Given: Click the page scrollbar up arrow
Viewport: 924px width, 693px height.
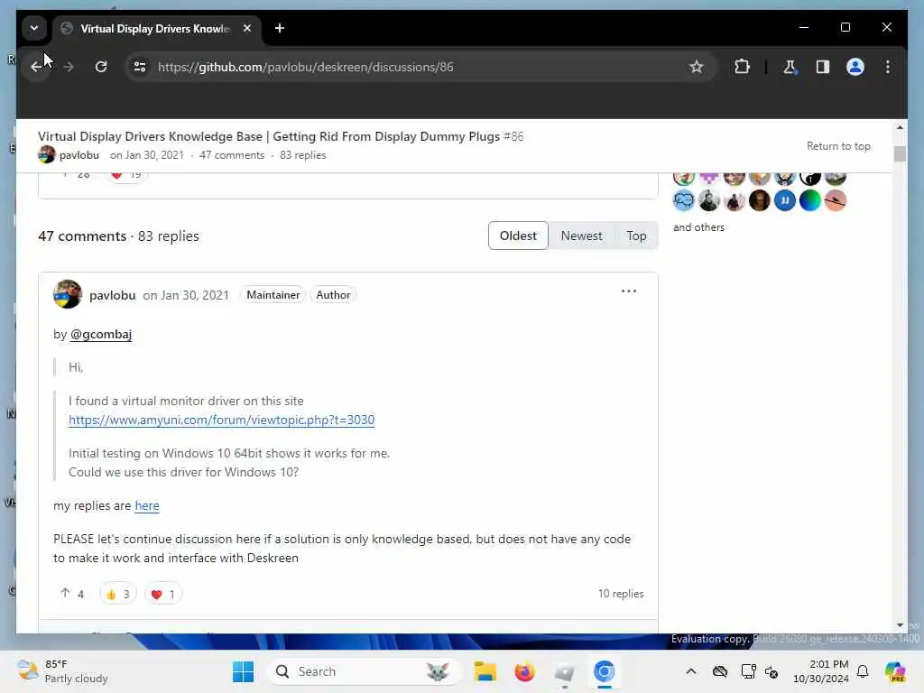Looking at the screenshot, I should tap(900, 127).
